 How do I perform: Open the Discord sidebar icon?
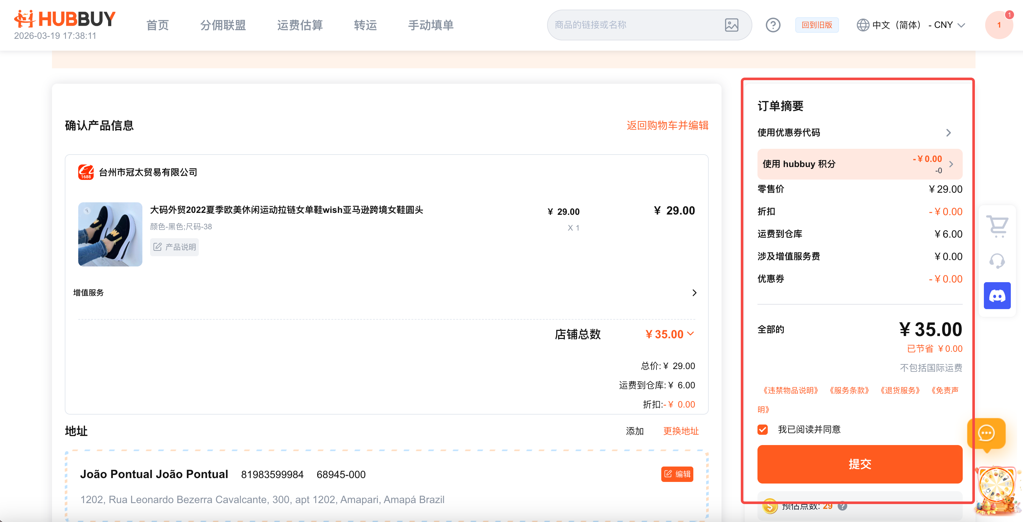pos(997,296)
